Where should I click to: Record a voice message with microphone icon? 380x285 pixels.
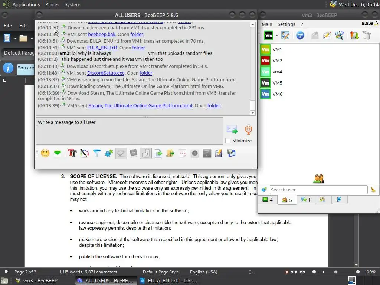[248, 129]
